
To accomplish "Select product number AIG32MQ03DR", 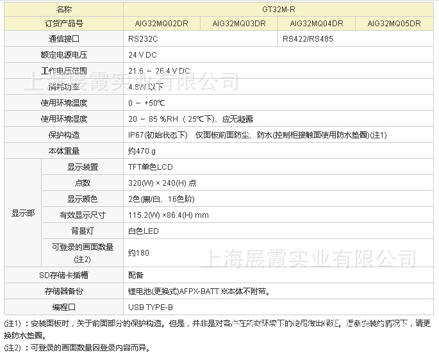I will [x=239, y=24].
